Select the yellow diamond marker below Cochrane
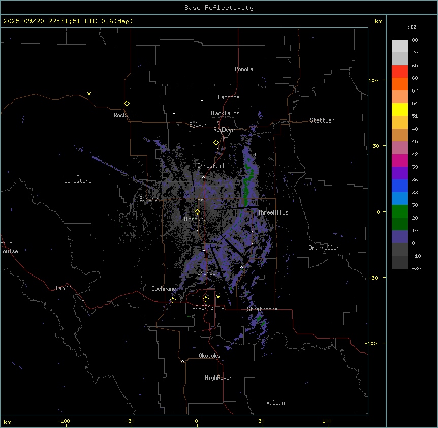 click(x=173, y=300)
